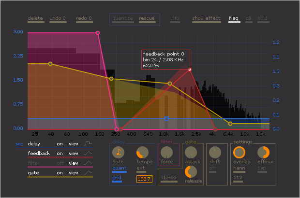
Task: Toggle the delay row on/off switch
Action: click(60, 144)
